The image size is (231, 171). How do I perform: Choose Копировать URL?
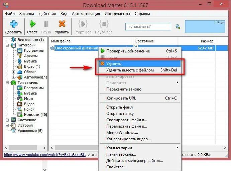pyautogui.click(x=140, y=98)
